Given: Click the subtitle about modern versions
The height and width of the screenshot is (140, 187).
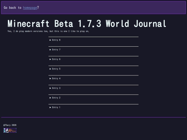Looking at the screenshot, I should (48, 31).
